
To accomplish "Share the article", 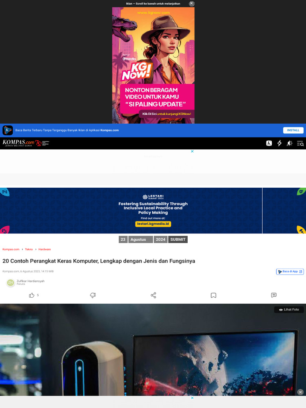I will click(x=153, y=295).
